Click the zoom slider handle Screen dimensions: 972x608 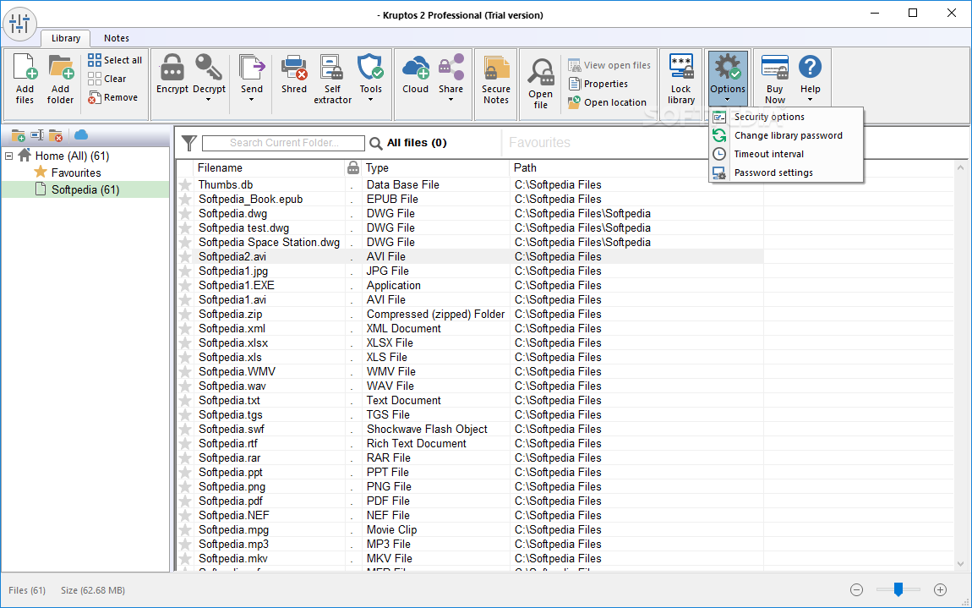[898, 589]
